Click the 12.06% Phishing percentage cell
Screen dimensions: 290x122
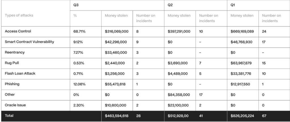point(80,84)
